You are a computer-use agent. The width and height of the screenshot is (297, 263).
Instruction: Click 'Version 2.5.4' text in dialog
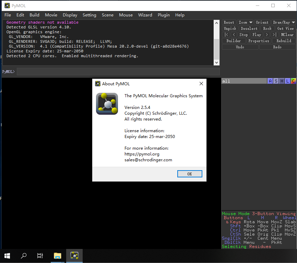click(137, 108)
